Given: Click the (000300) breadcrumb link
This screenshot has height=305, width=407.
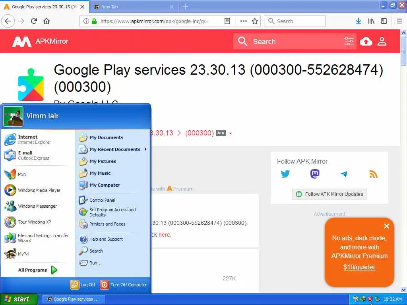Looking at the screenshot, I should (200, 133).
